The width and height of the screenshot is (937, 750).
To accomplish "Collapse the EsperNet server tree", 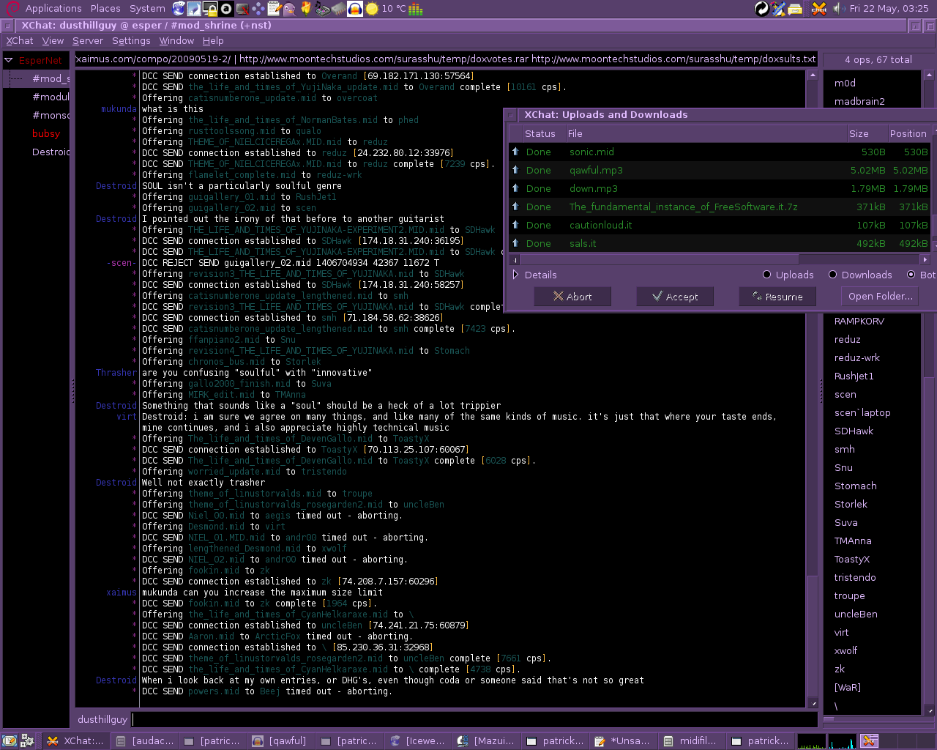I will (x=9, y=61).
